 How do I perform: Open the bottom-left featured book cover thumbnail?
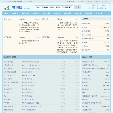click(8, 37)
